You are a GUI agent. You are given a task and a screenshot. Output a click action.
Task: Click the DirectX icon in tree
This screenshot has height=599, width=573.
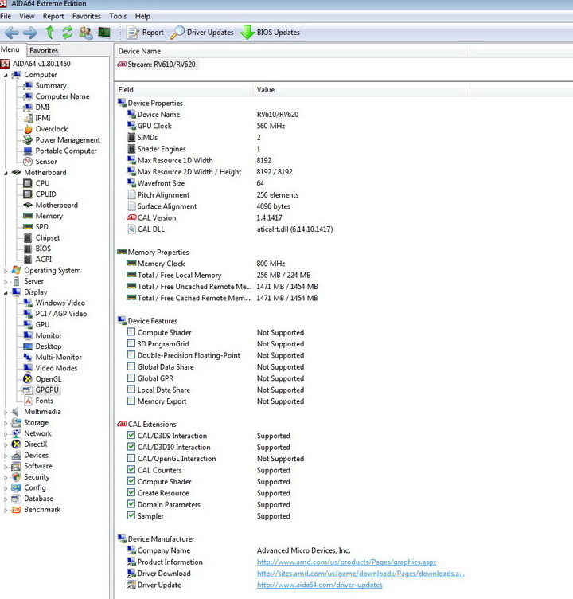pyautogui.click(x=16, y=444)
